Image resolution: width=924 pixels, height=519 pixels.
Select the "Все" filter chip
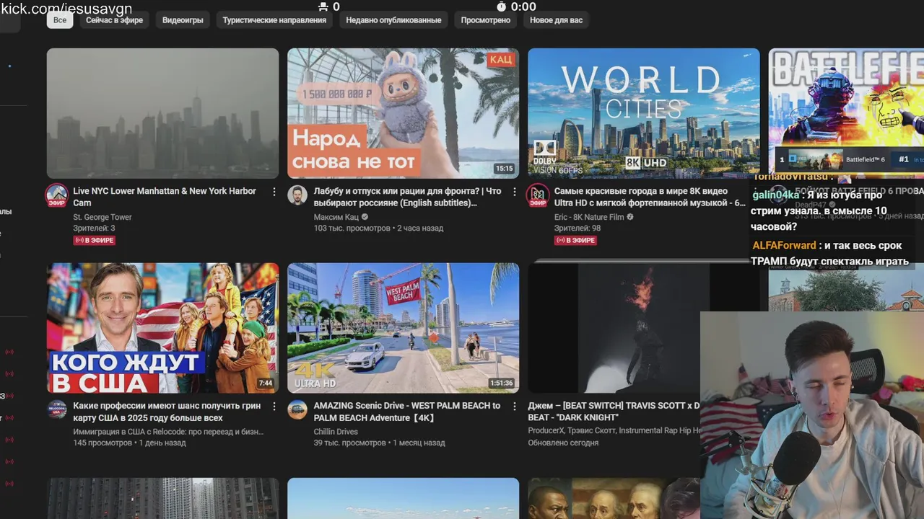pyautogui.click(x=60, y=20)
